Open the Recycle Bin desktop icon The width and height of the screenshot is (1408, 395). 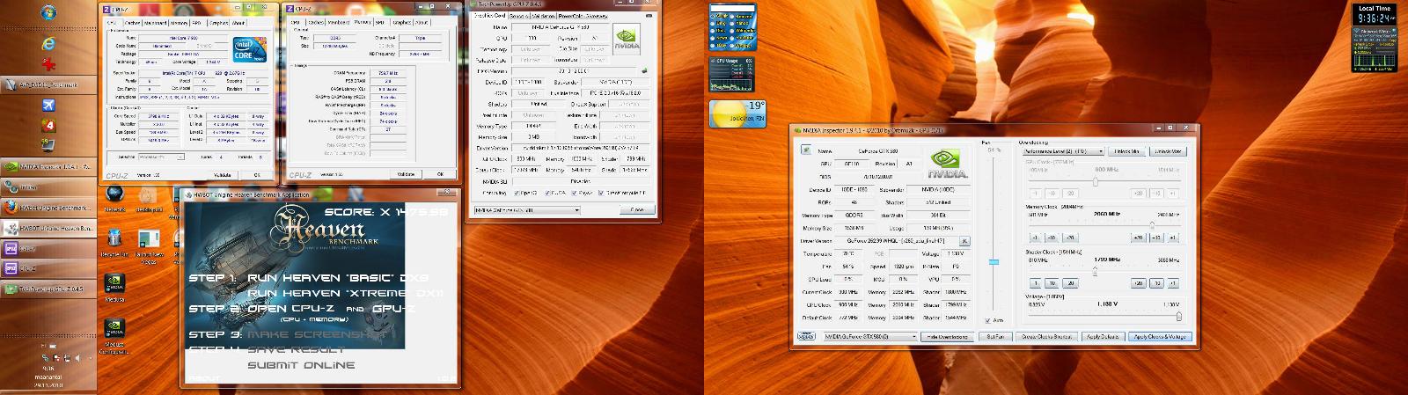click(x=114, y=242)
